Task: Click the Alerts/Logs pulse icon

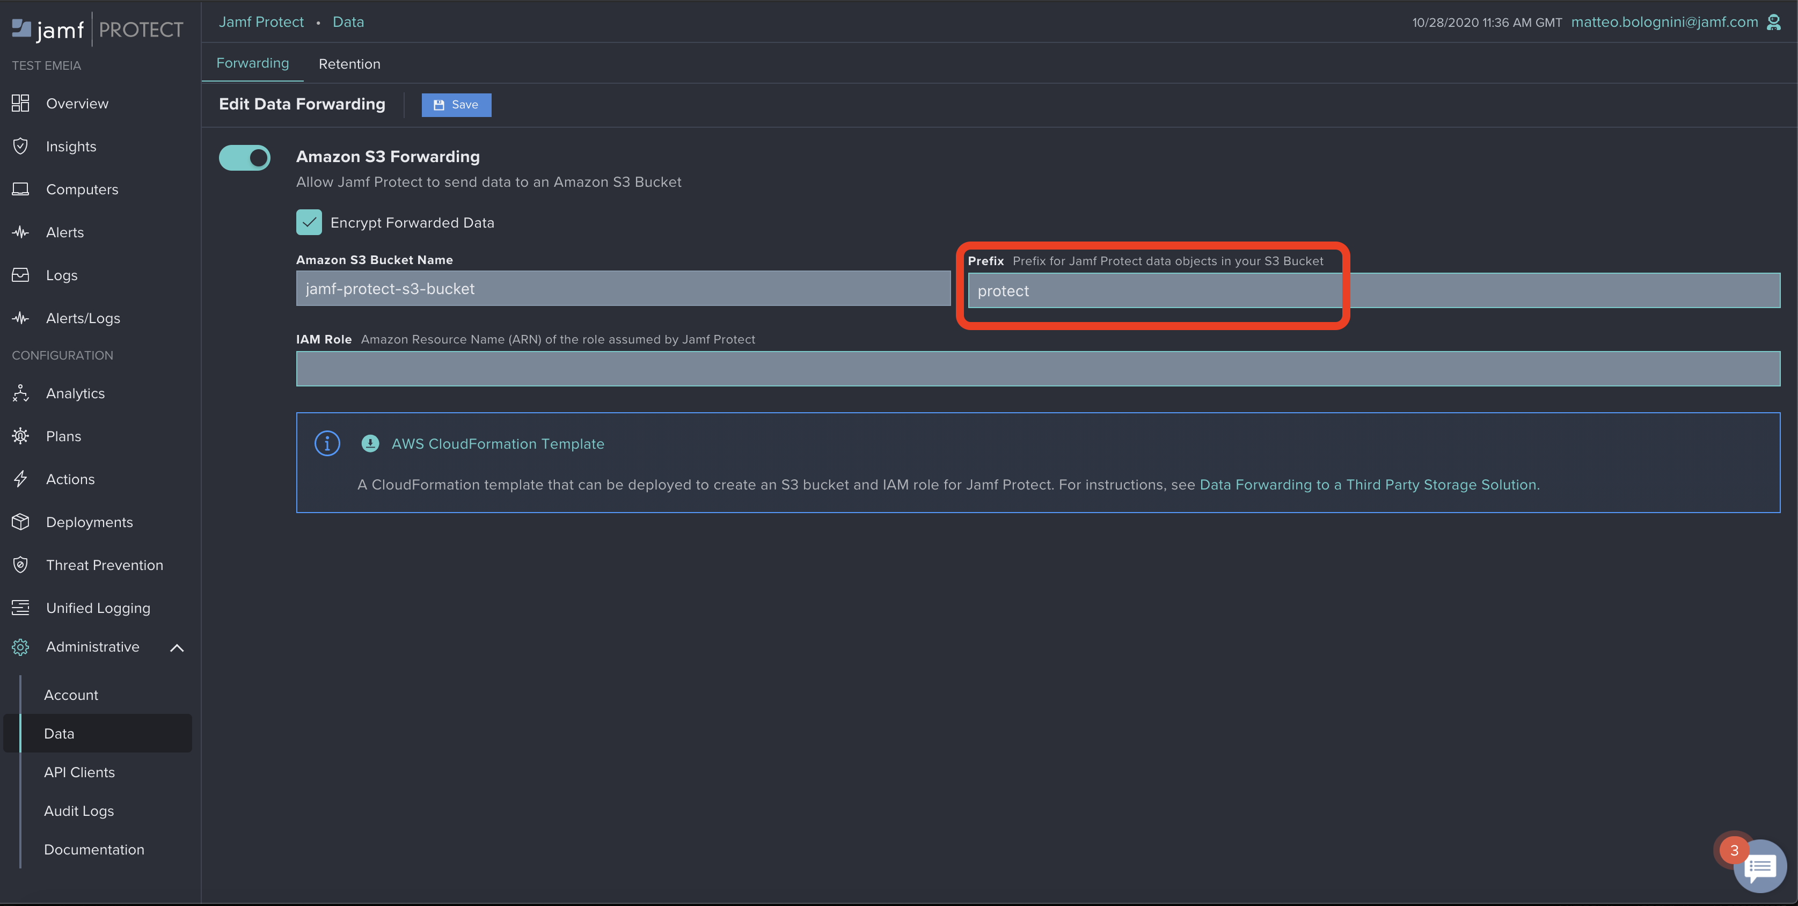Action: coord(20,318)
